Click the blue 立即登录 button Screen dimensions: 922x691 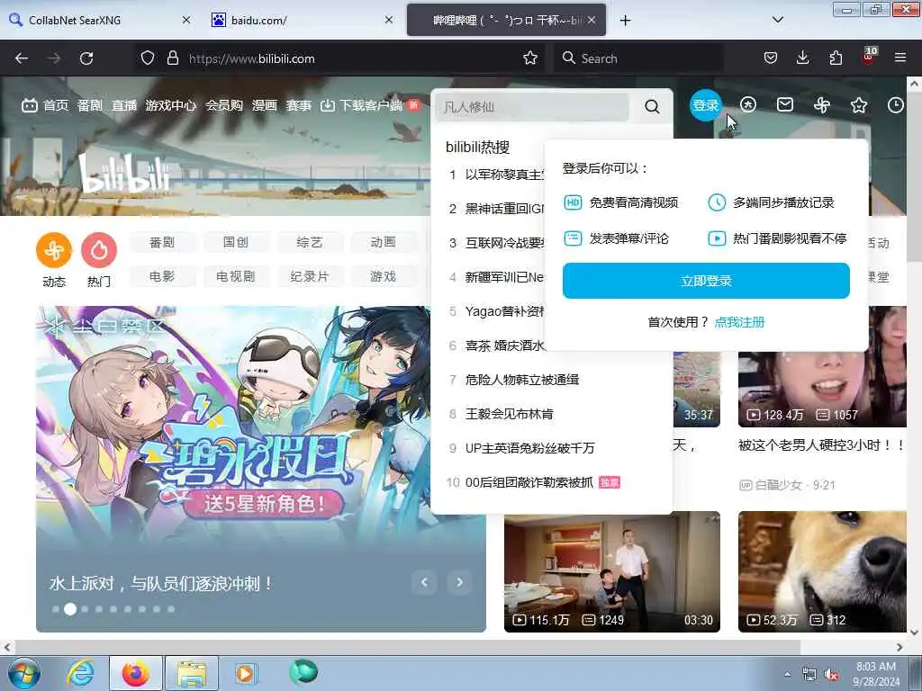coord(706,281)
